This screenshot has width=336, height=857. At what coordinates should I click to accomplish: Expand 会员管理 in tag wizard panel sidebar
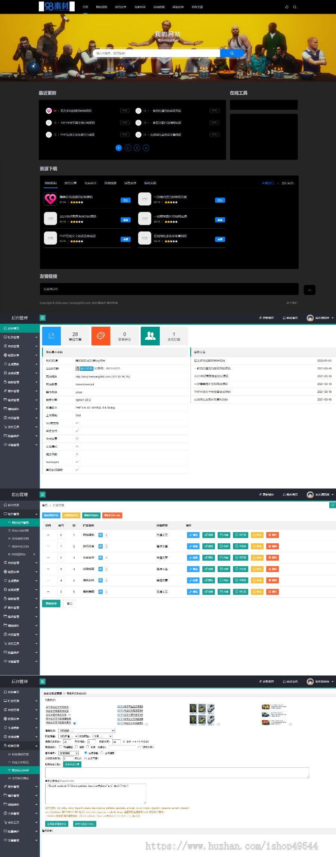pyautogui.click(x=20, y=813)
